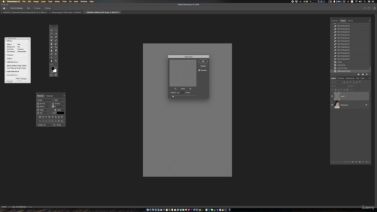
Task: Select the Hand tool
Action: [x=51, y=61]
